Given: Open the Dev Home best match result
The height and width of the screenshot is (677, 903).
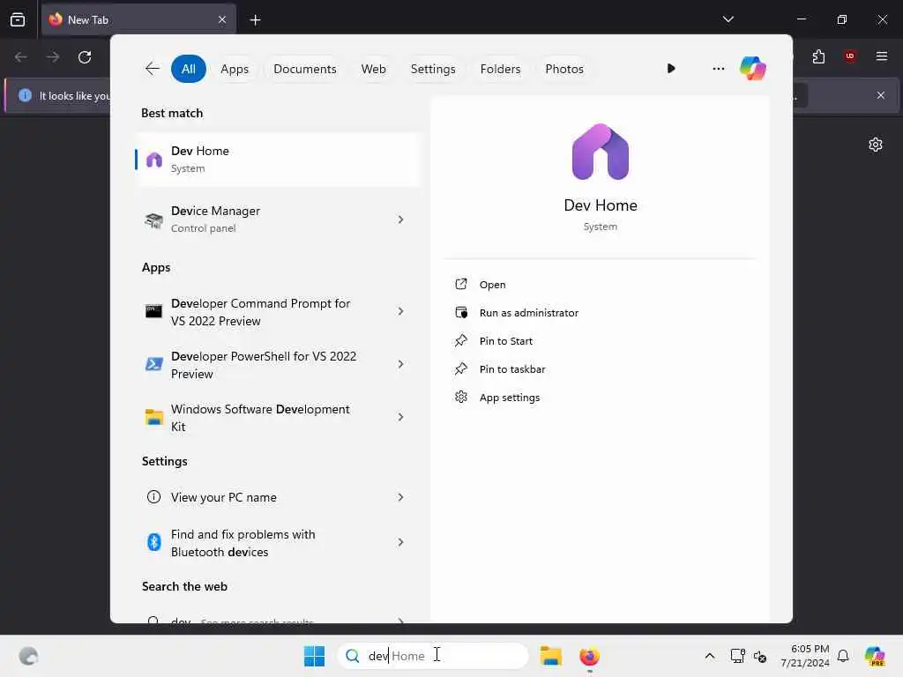Looking at the screenshot, I should click(x=278, y=160).
